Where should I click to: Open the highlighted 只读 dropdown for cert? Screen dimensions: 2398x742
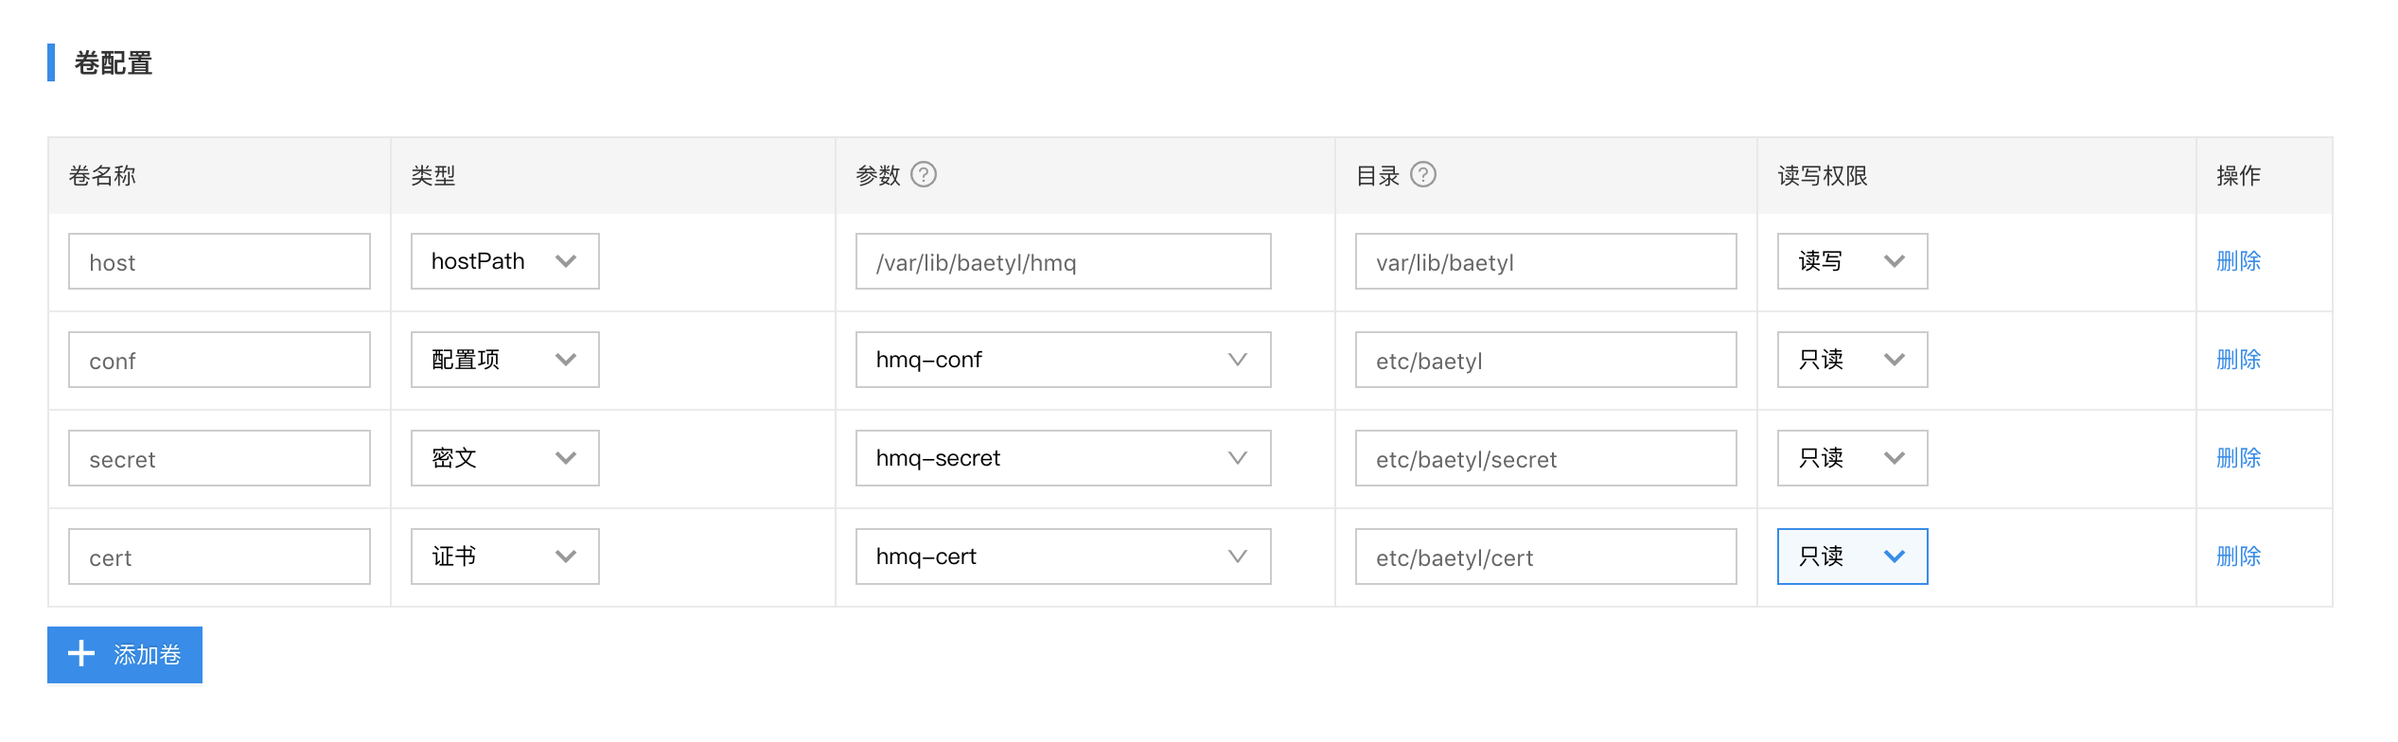click(1852, 556)
